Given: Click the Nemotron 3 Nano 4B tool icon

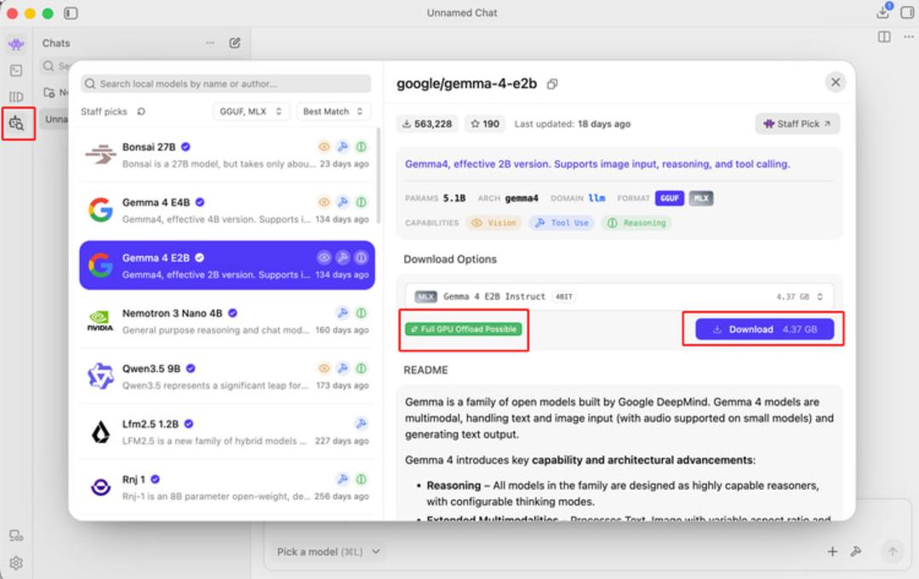Looking at the screenshot, I should pyautogui.click(x=343, y=313).
